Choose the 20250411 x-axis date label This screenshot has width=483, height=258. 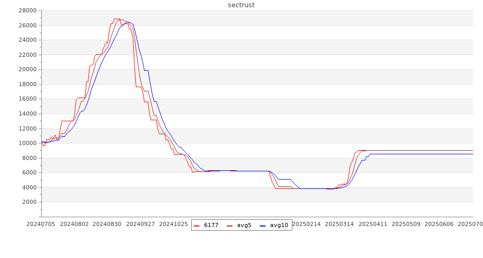click(372, 224)
